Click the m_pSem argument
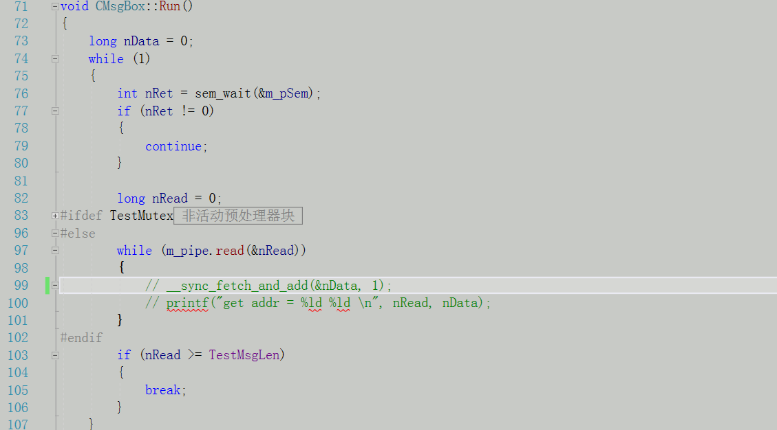 tap(286, 93)
